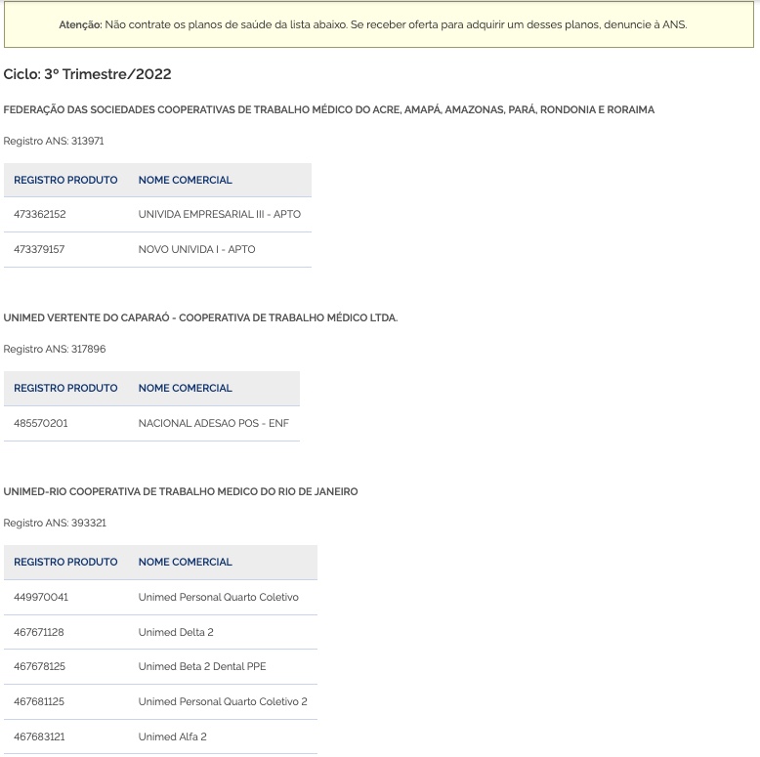Click product code 449970041
This screenshot has height=757, width=760.
pos(41,597)
